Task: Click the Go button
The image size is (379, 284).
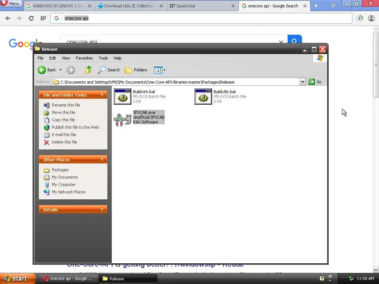Action: pos(315,82)
